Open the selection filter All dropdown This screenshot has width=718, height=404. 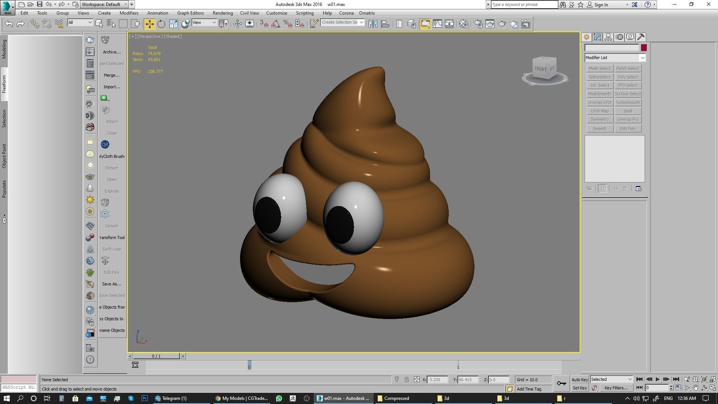(80, 22)
